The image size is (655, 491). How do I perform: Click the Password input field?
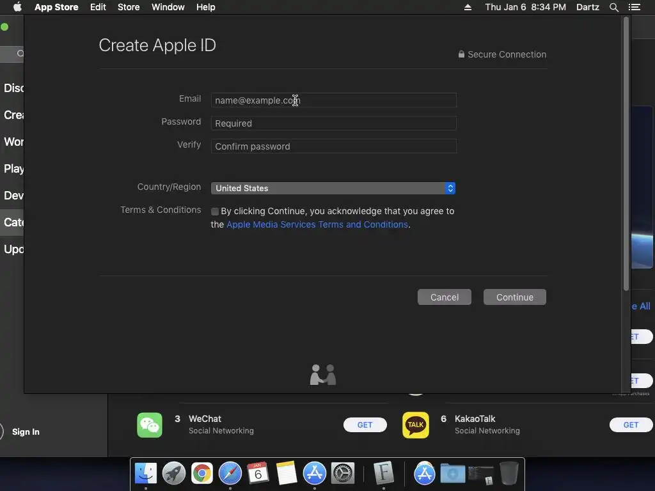point(333,123)
